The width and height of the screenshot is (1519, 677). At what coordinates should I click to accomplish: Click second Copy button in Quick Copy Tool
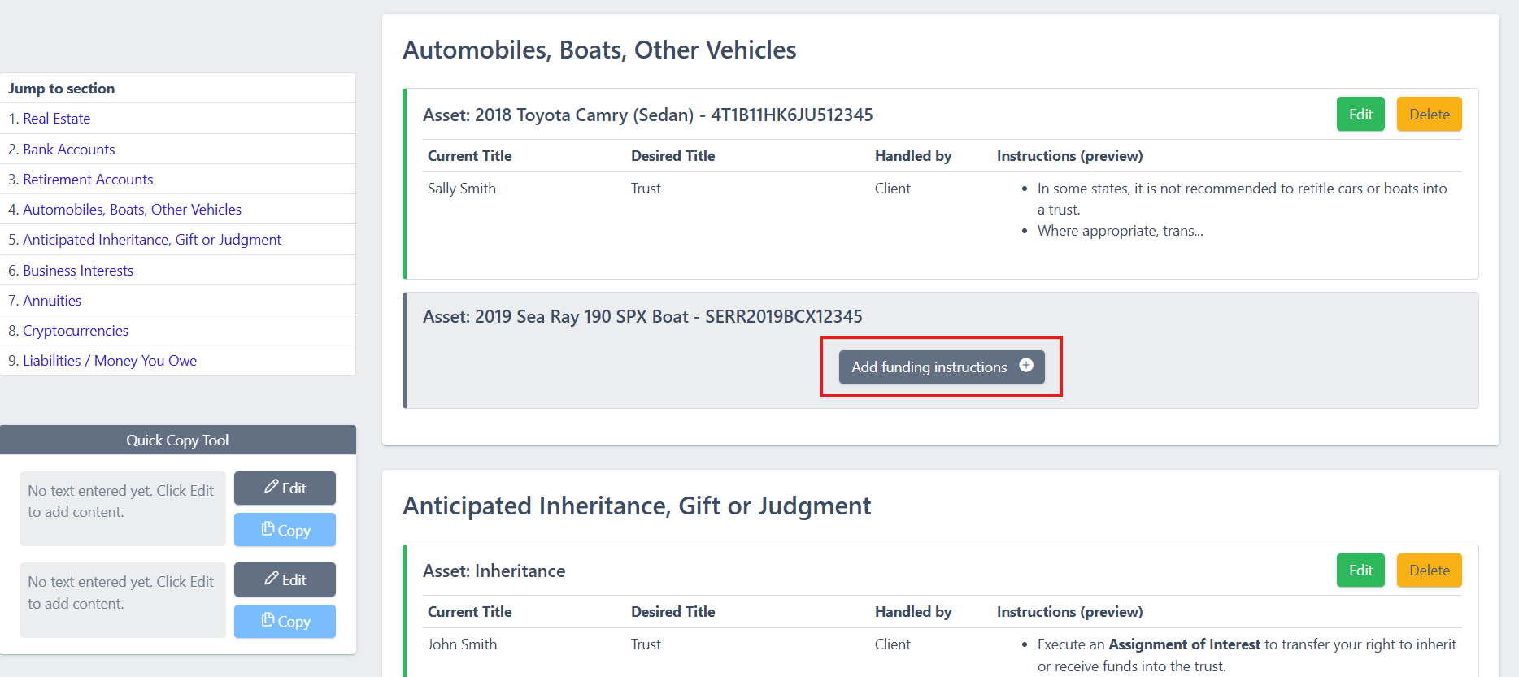tap(285, 622)
